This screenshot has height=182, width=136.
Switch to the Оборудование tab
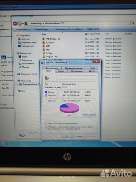pos(77,71)
